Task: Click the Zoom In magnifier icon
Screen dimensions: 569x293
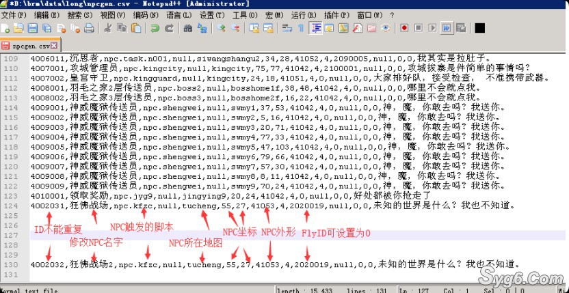Action: 221,28
